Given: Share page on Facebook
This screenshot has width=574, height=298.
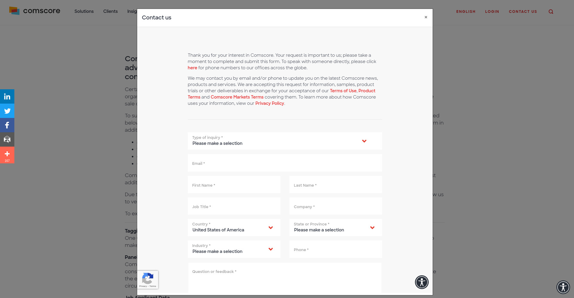Looking at the screenshot, I should click(7, 125).
